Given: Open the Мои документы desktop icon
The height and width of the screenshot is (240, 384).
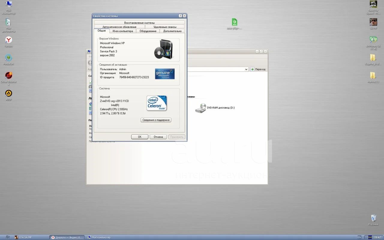Looking at the screenshot, I should (8, 25).
